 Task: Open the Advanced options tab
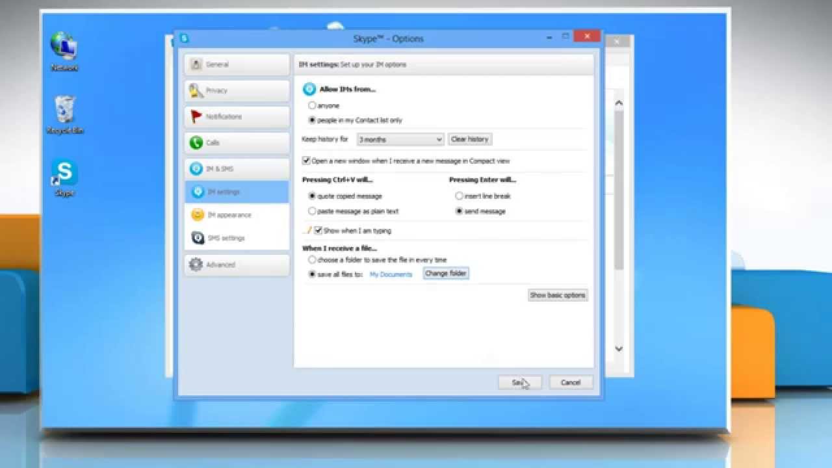coord(237,265)
